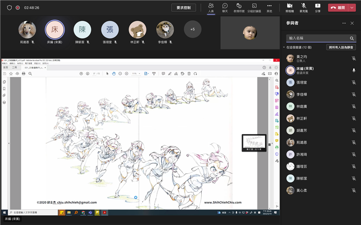Click search magnifier in participants panel
Image resolution: width=361 pixels, height=225 pixels.
pos(352,38)
